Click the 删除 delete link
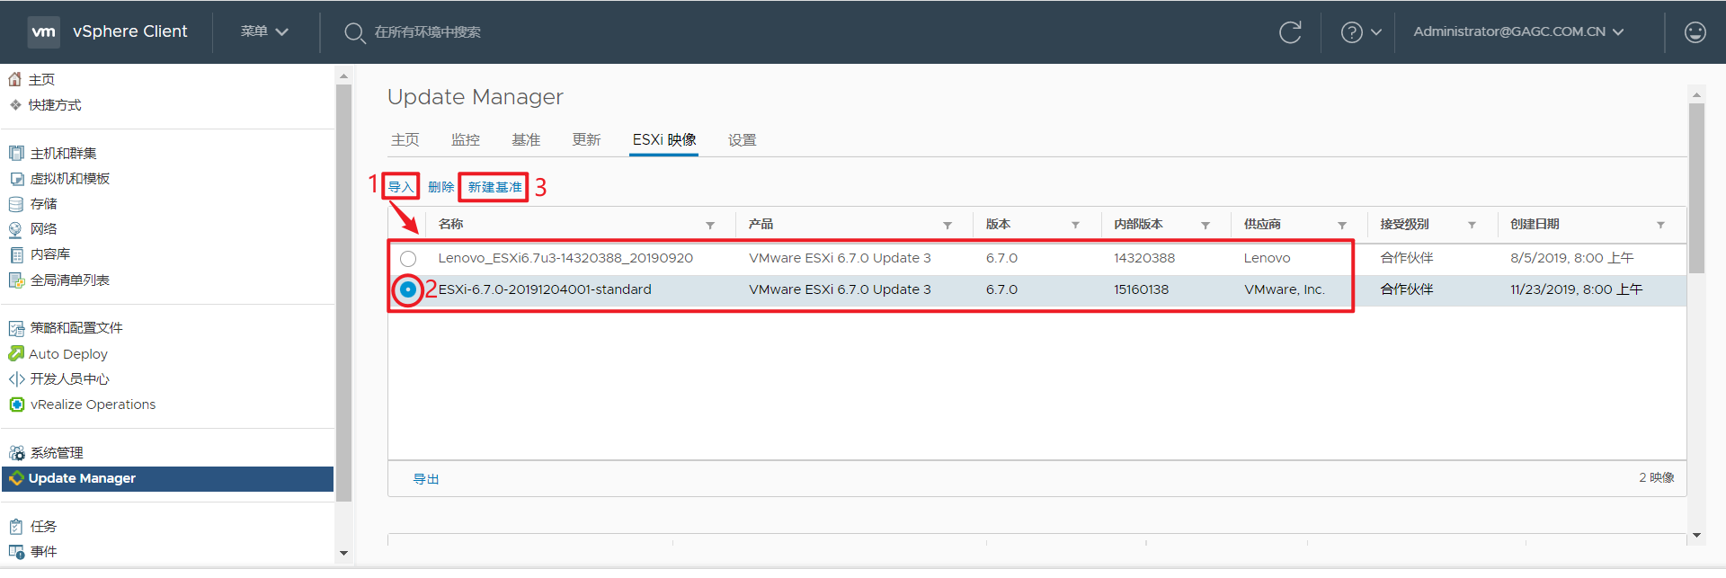1726x578 pixels. (440, 187)
